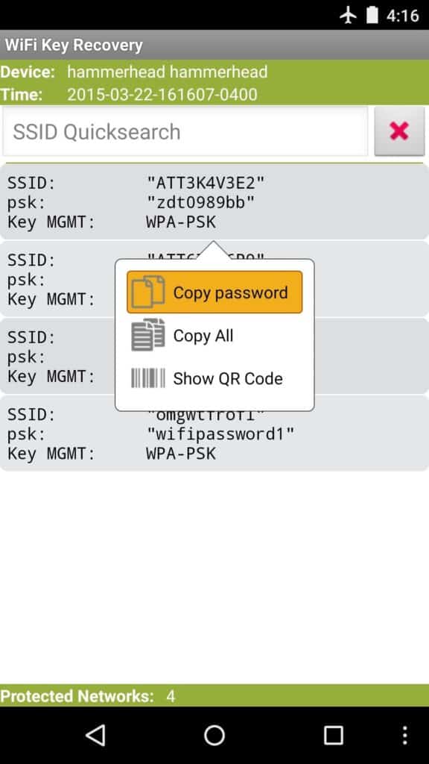Tap the second network entry's SSID label
This screenshot has width=429, height=764.
[31, 260]
